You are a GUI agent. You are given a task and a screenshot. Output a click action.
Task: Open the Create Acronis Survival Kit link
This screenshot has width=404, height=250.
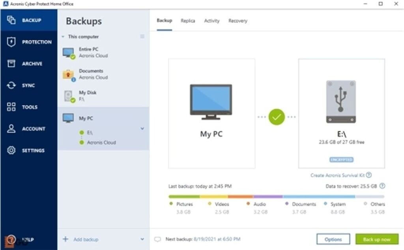tap(337, 175)
